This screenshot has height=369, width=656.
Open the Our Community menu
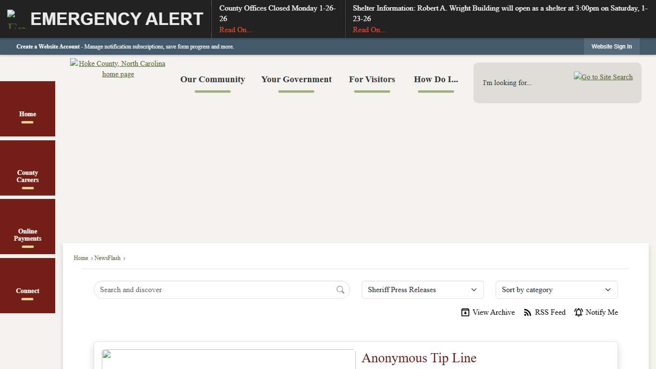click(x=213, y=80)
